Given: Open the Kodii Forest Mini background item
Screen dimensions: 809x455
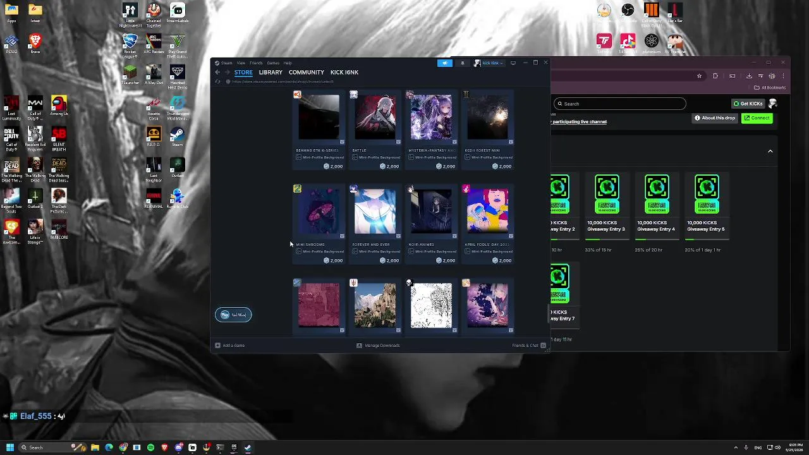Looking at the screenshot, I should coord(487,130).
